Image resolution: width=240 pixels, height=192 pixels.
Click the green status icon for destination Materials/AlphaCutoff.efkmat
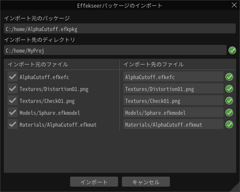[x=229, y=124]
